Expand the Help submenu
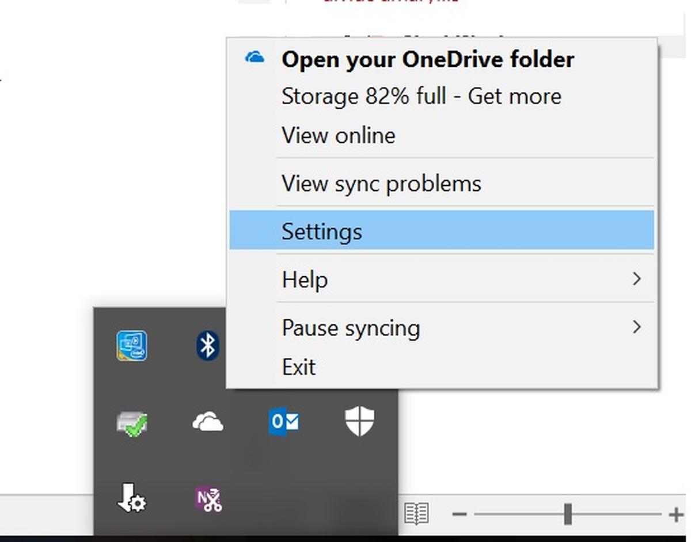 305,279
